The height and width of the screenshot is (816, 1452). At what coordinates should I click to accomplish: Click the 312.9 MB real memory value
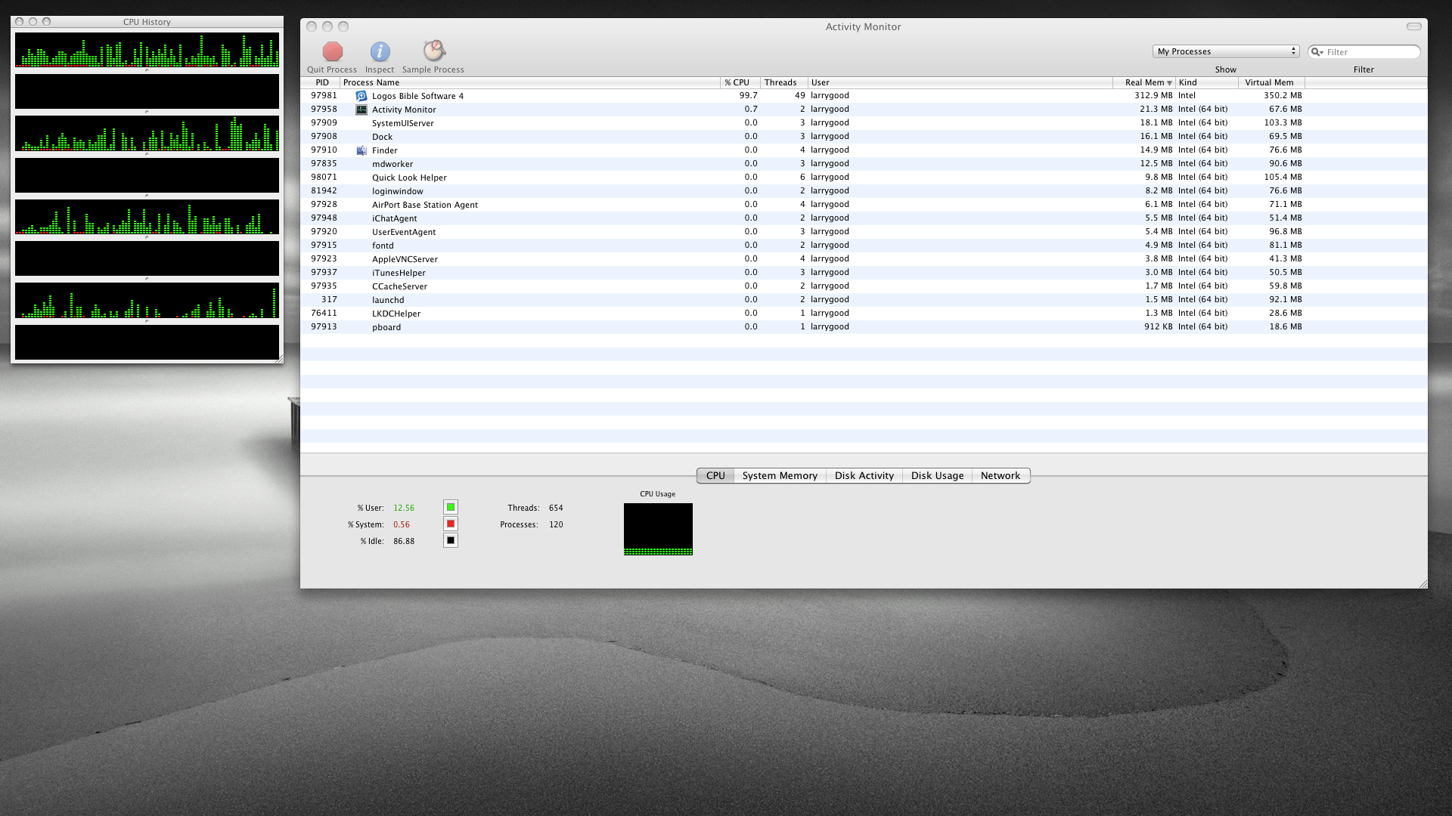(x=1153, y=96)
